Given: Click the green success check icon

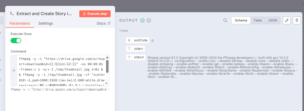Looking at the screenshot, I should [x=142, y=20].
